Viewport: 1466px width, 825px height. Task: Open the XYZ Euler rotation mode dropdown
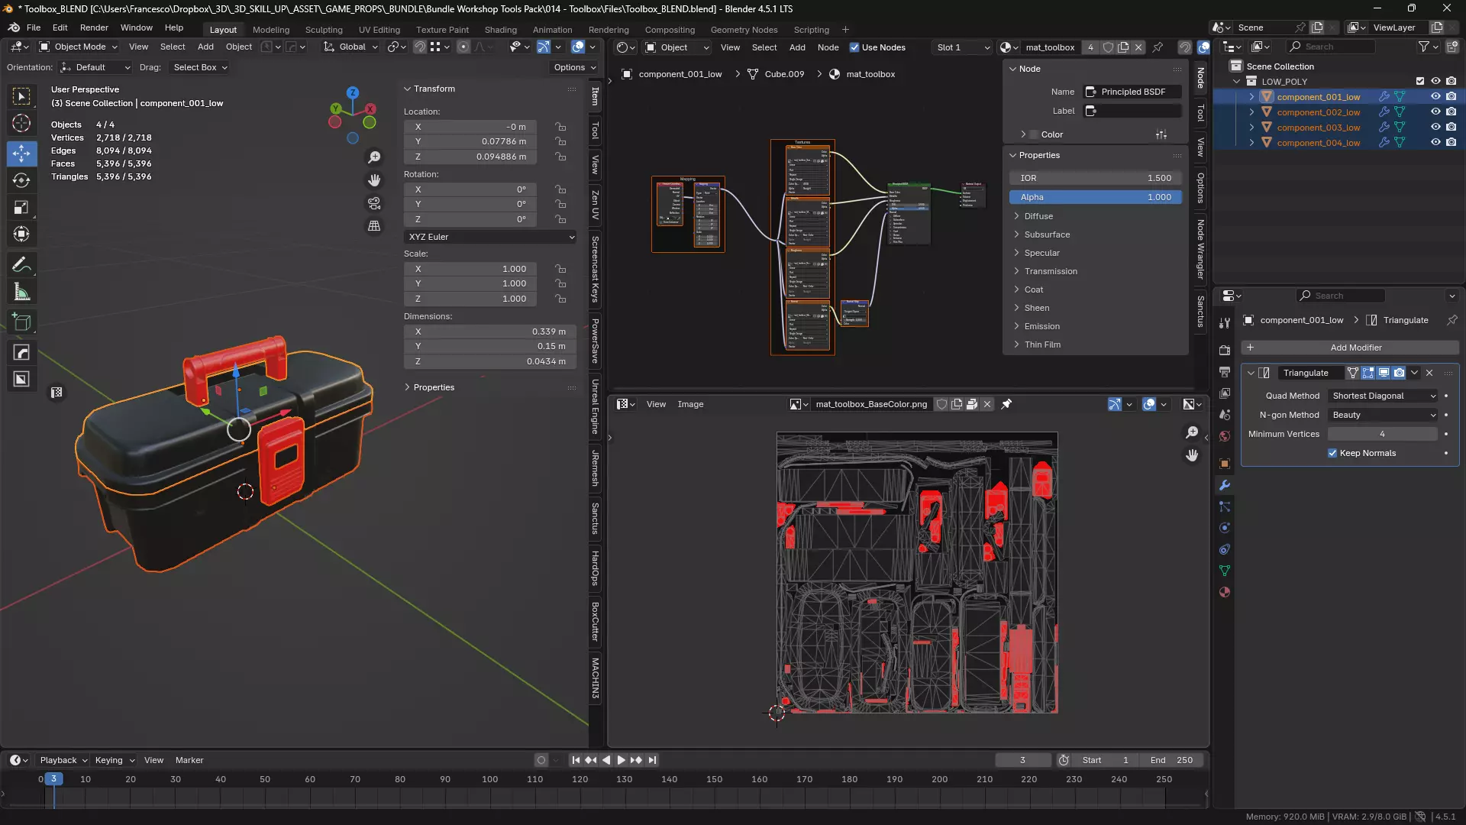[x=490, y=237]
